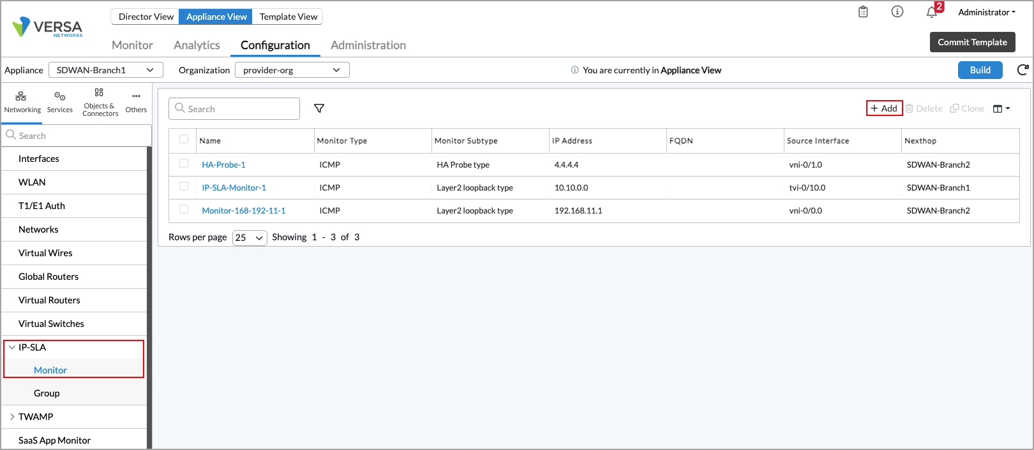The height and width of the screenshot is (450, 1034).
Task: Click the sidebar vertical scrollbar
Action: 149,298
